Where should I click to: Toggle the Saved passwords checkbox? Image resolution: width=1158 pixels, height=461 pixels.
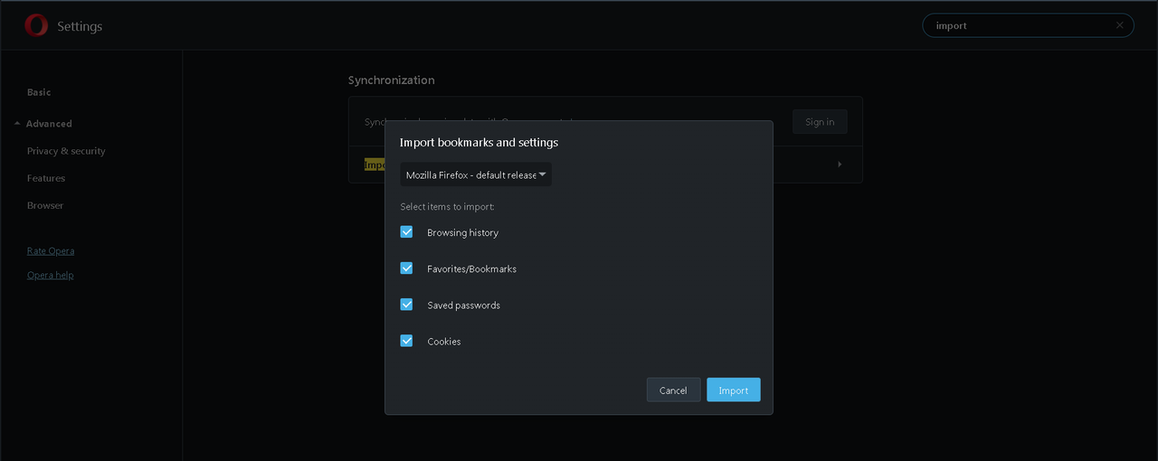click(x=406, y=305)
